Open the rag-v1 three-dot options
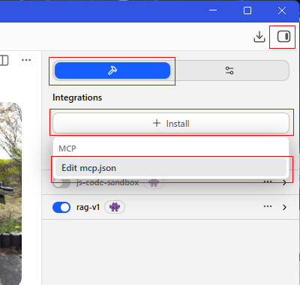Viewport: 300px width, 285px height. point(268,206)
